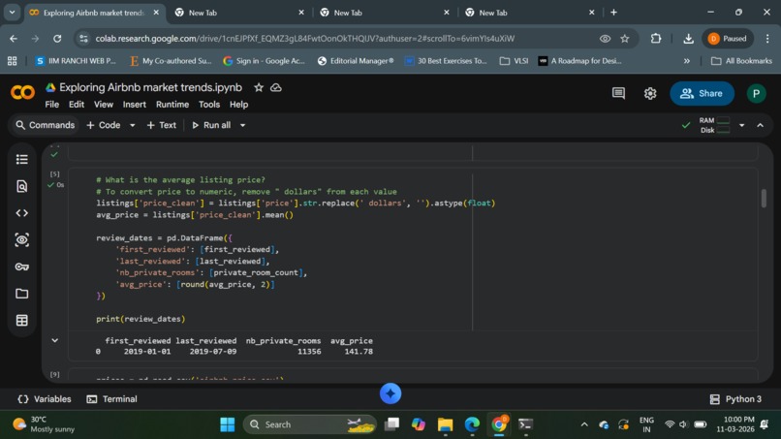
Task: Switch to the second New Tab
Action: (385, 13)
